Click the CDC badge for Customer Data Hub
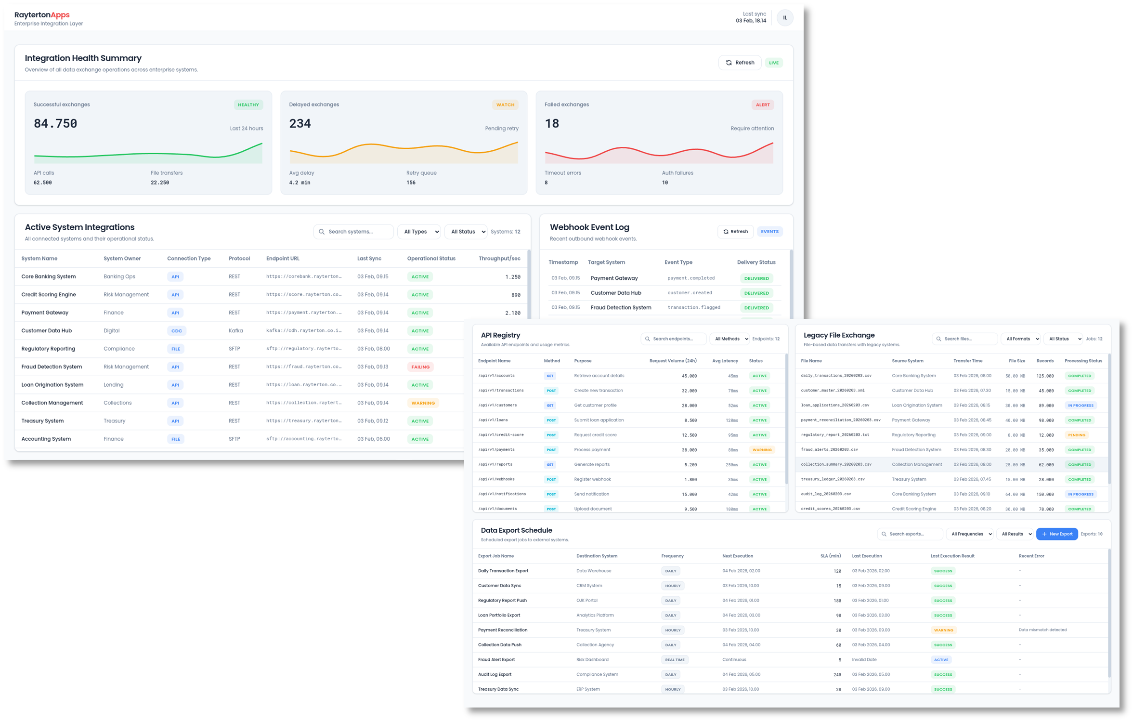The width and height of the screenshot is (1133, 721). (176, 330)
